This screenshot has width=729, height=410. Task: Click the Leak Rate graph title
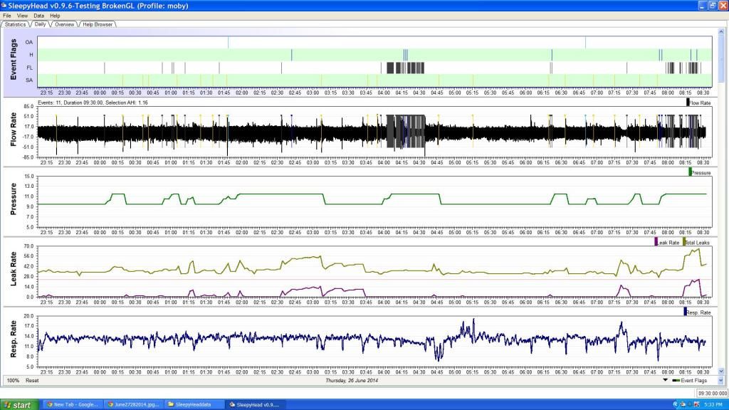tap(14, 268)
